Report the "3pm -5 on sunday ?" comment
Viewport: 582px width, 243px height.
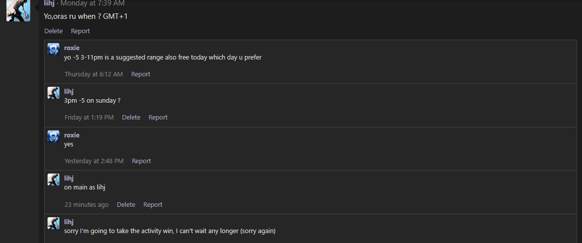coord(158,117)
